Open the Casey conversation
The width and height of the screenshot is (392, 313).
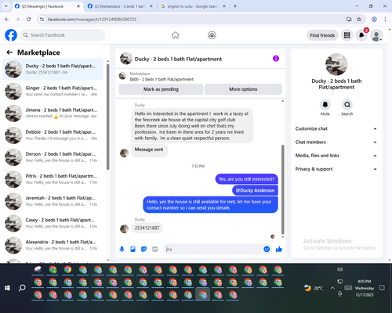[x=53, y=223]
